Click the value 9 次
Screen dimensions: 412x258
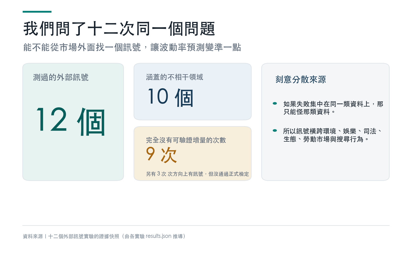[x=161, y=155]
